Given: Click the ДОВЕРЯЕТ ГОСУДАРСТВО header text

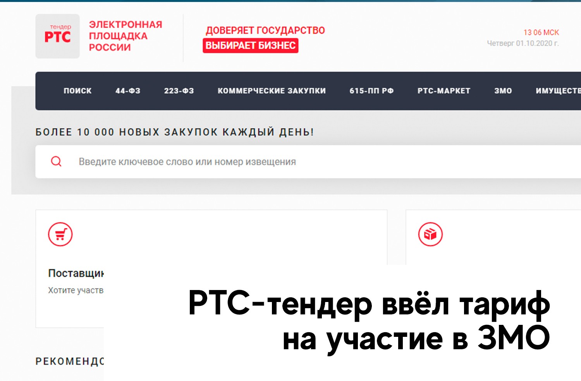Looking at the screenshot, I should [x=266, y=30].
